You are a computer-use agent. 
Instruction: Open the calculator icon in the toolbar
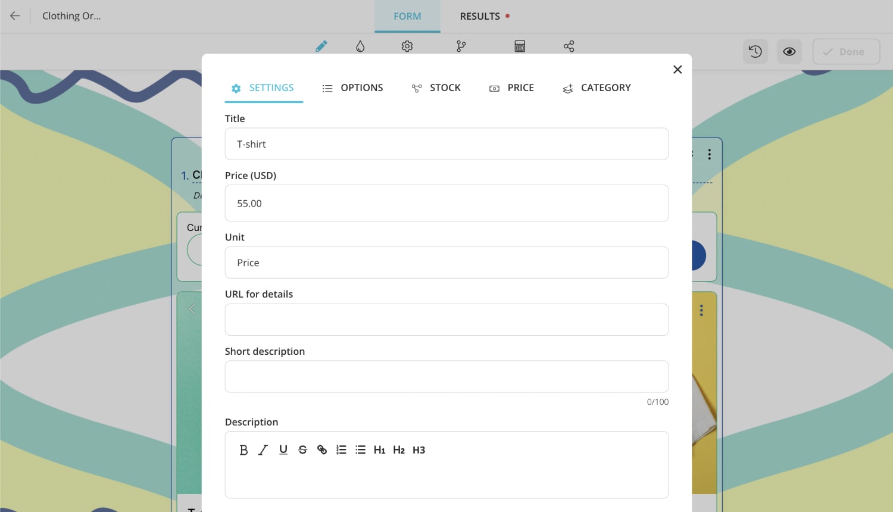coord(520,46)
